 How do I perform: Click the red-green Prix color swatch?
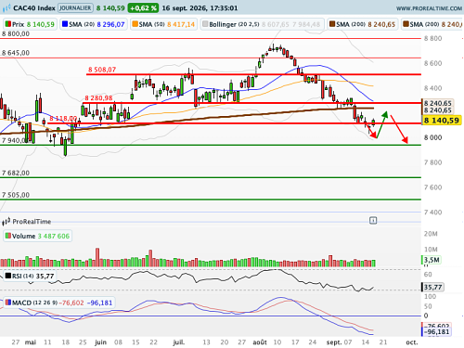8,24
